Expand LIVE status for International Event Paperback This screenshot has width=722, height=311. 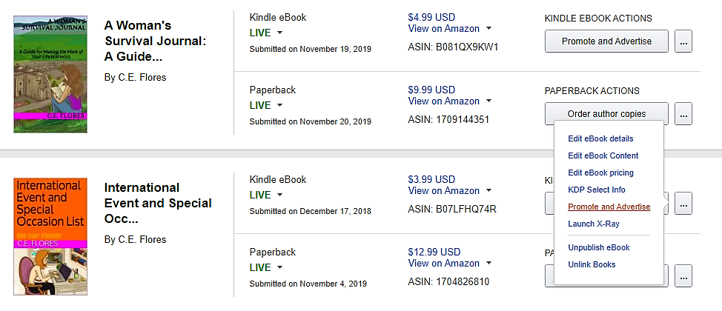(x=267, y=267)
